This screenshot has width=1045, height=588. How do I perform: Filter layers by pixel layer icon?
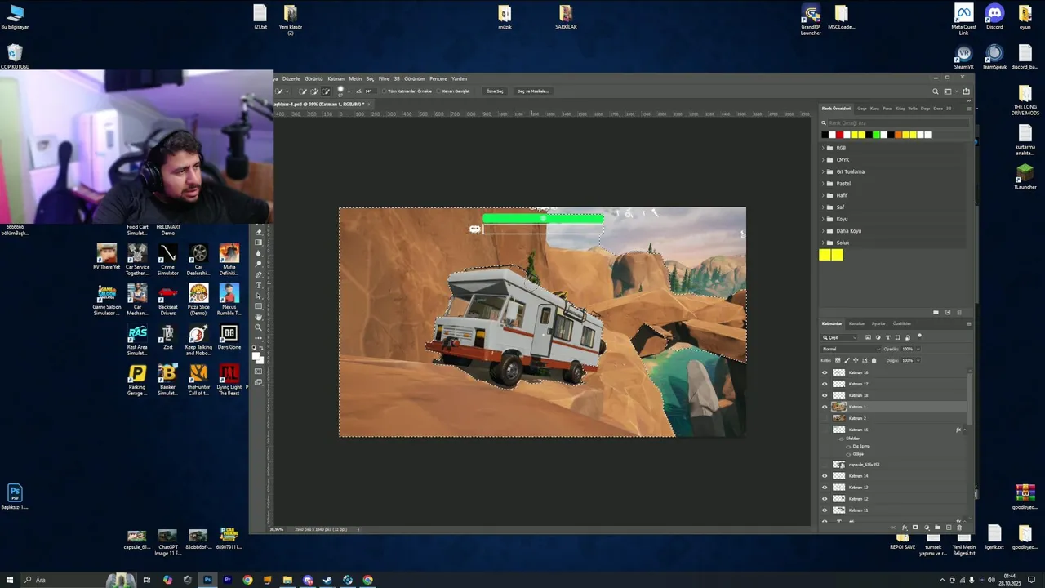pos(868,337)
